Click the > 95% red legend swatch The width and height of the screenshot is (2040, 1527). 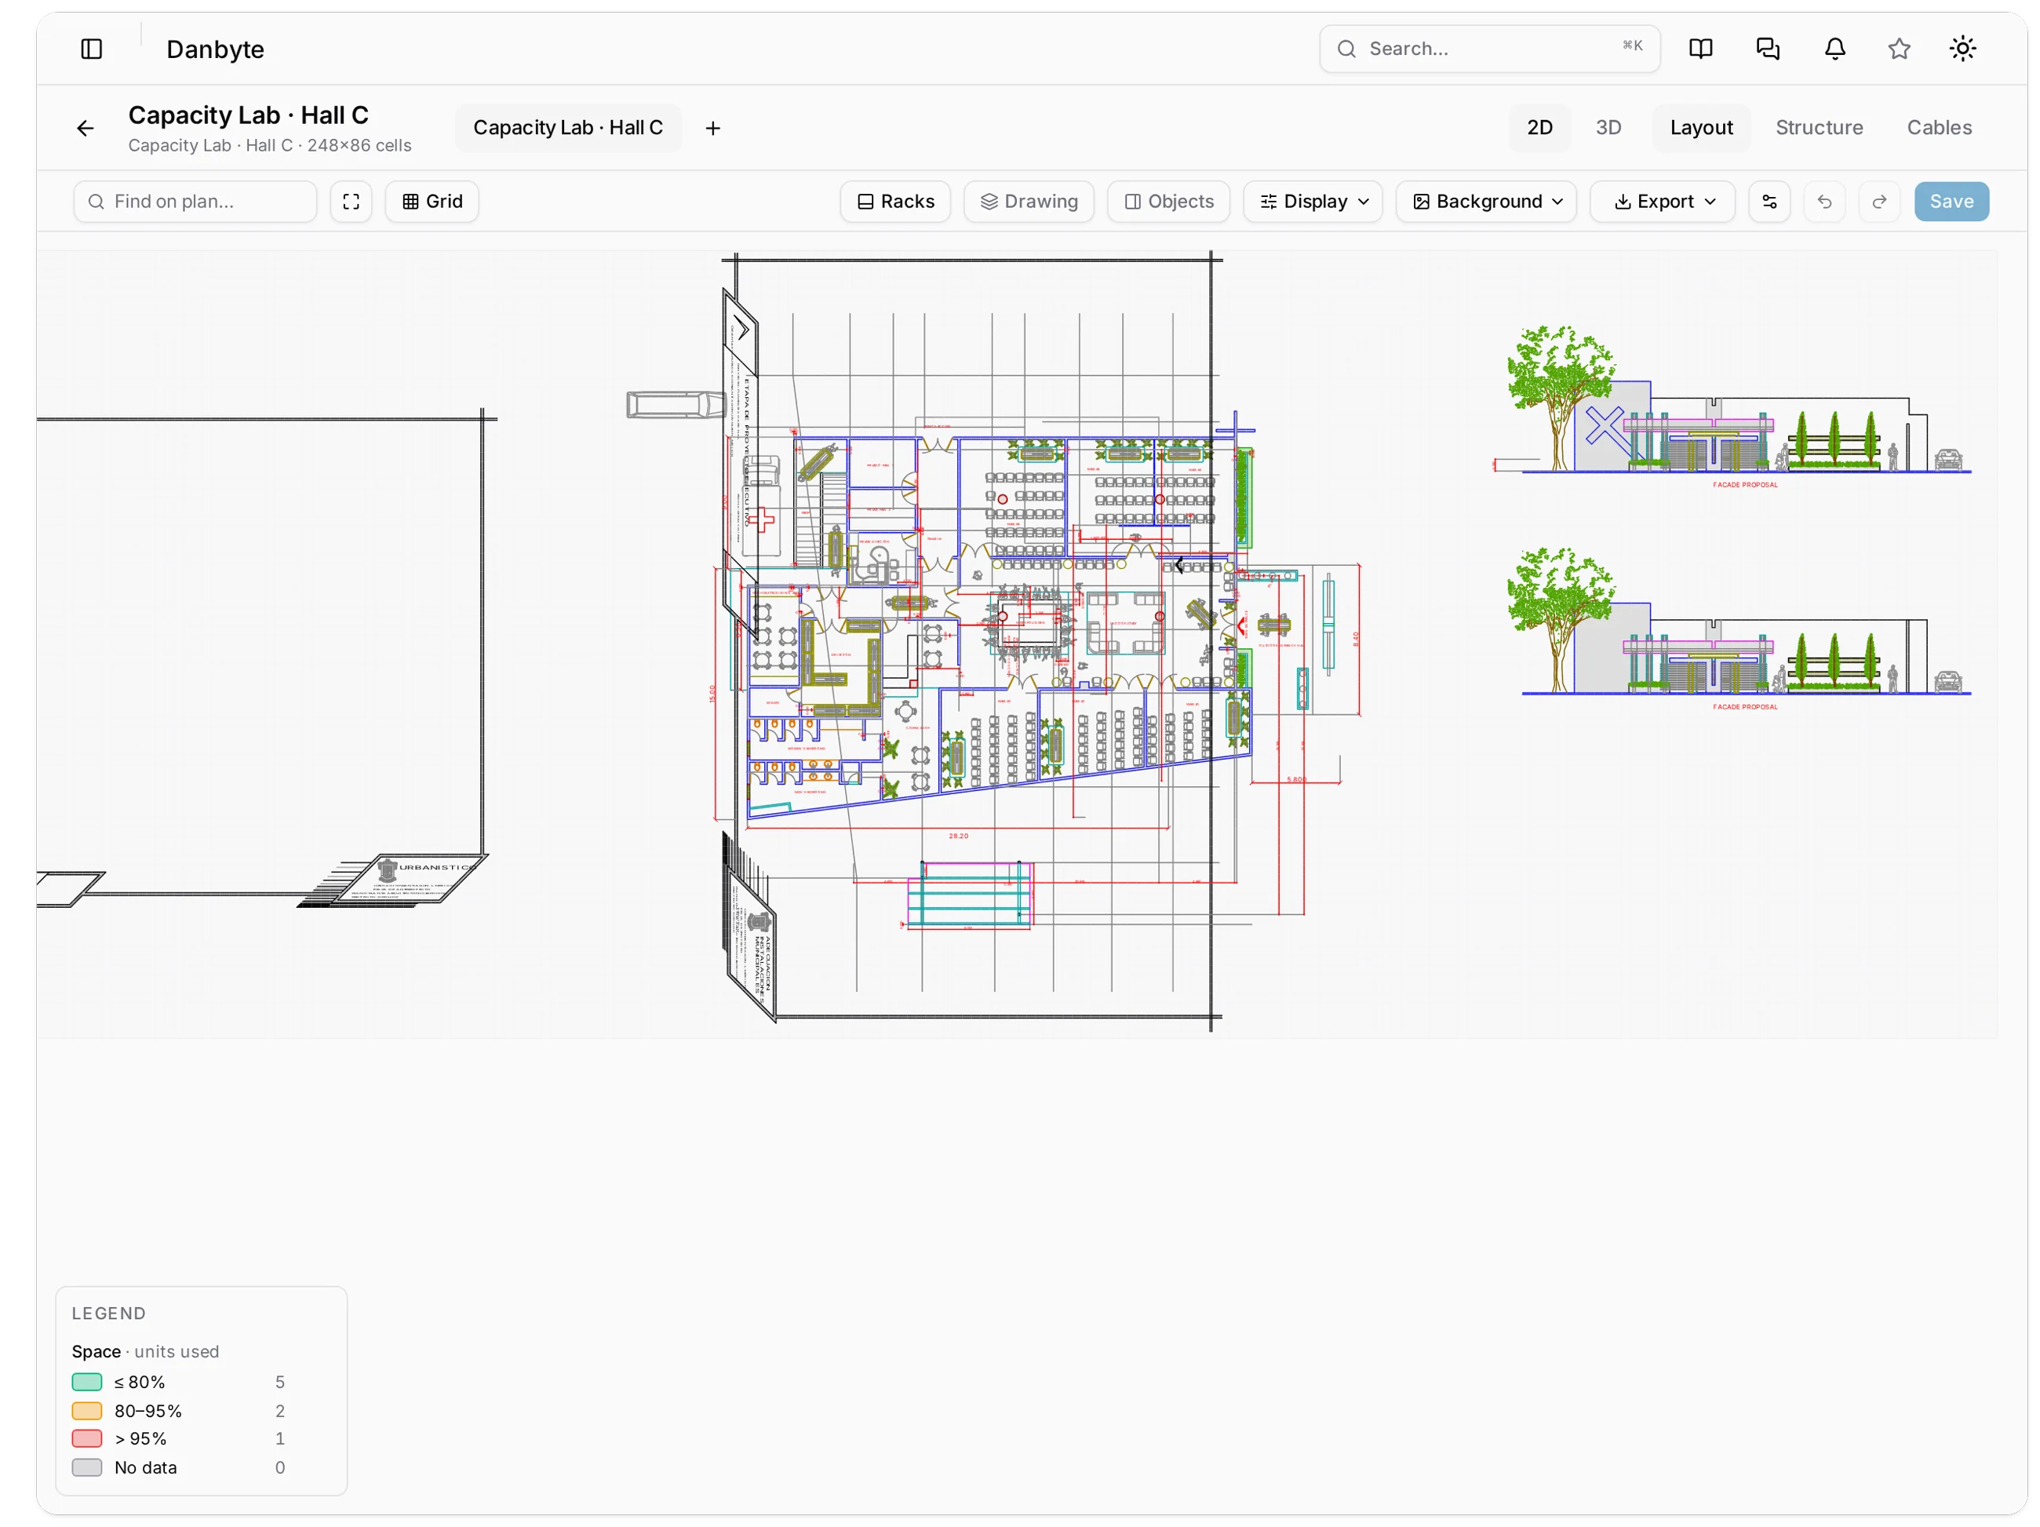(86, 1438)
